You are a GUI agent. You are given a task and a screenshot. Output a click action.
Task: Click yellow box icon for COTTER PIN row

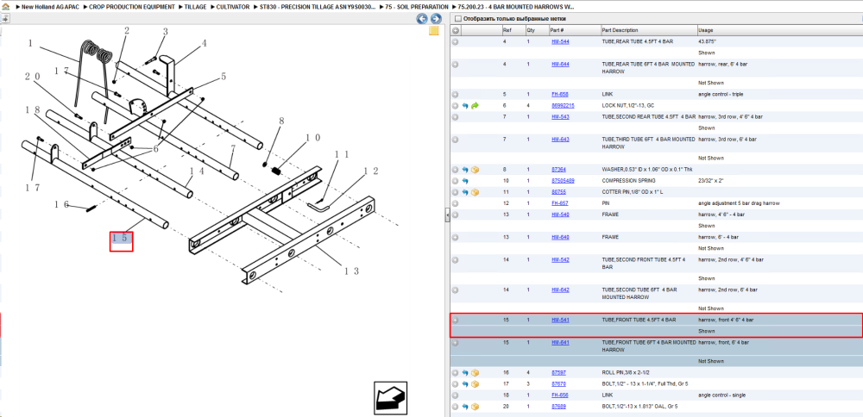(x=475, y=192)
